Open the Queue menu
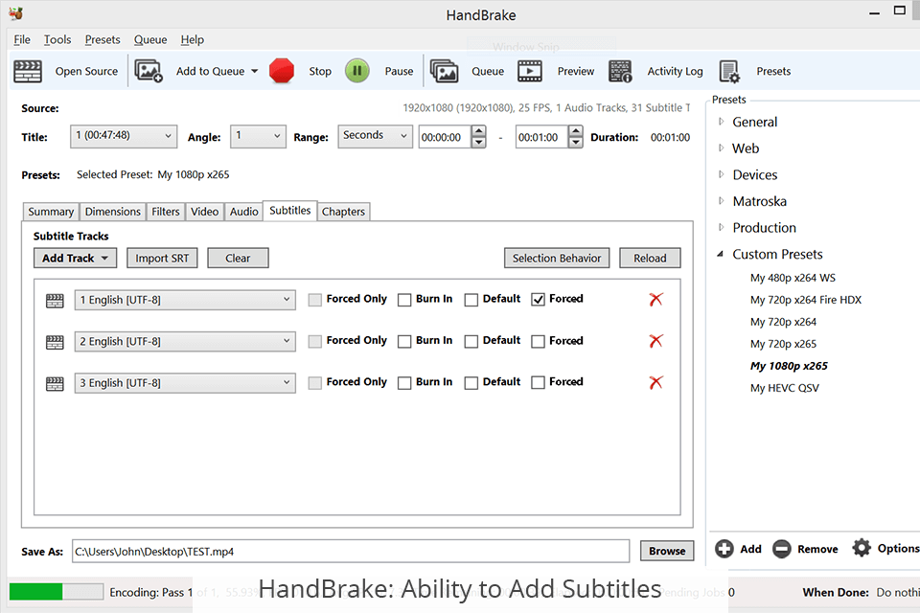 click(x=150, y=39)
